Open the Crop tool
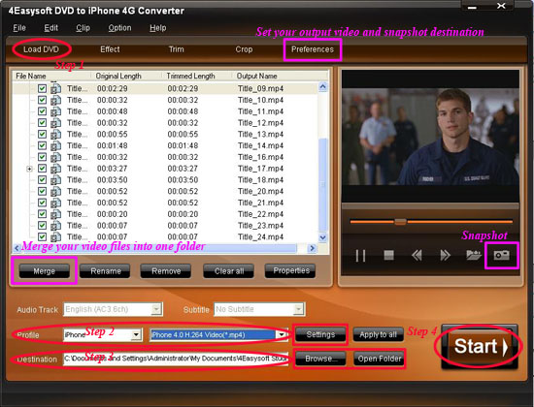Viewport: 534px width, 407px height. coord(244,49)
